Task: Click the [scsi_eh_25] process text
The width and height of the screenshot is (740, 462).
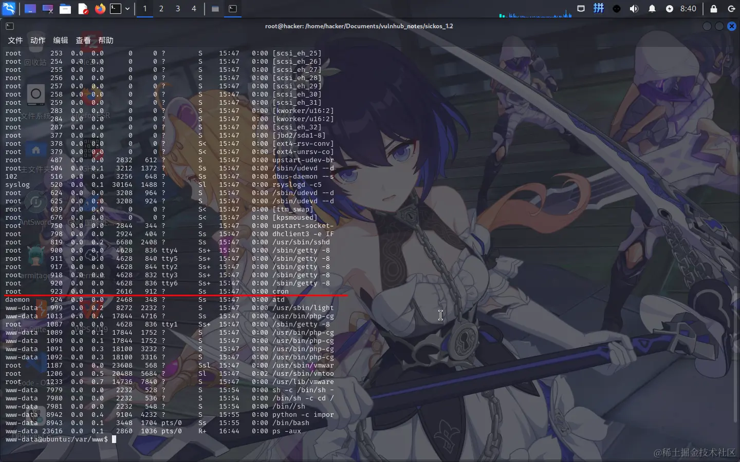Action: point(297,53)
